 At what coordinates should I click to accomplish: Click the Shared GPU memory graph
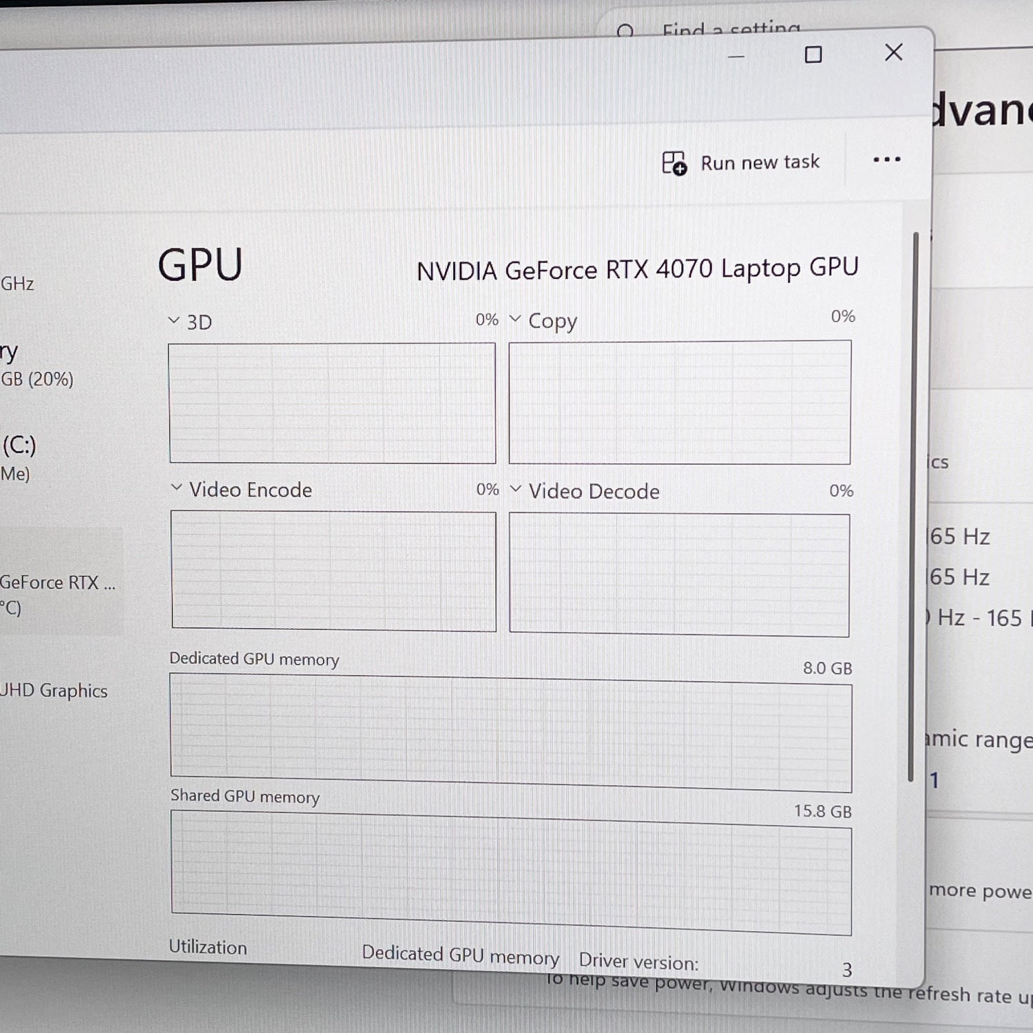(x=510, y=872)
